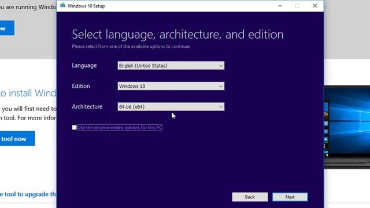
Task: Minimize the Windows 10 Setup window
Action: [280, 6]
